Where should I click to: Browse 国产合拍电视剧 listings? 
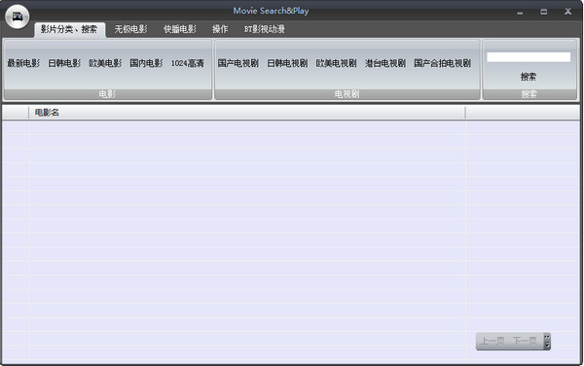[x=442, y=63]
